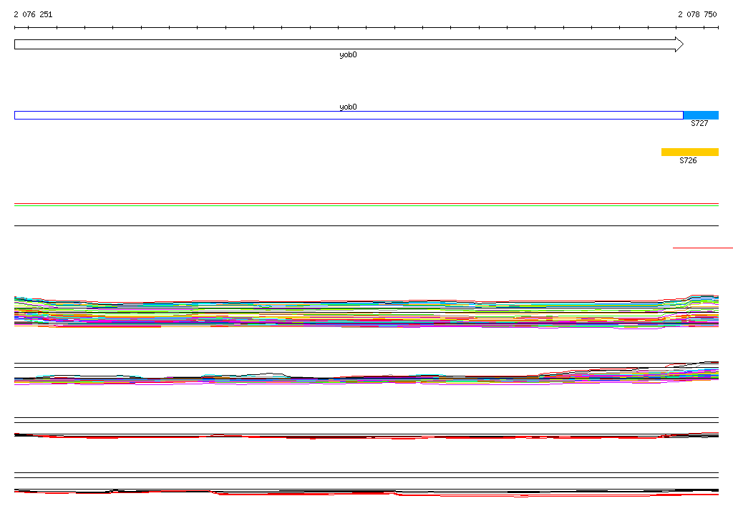Click black line just below red double line
The height and width of the screenshot is (511, 733).
366,225
